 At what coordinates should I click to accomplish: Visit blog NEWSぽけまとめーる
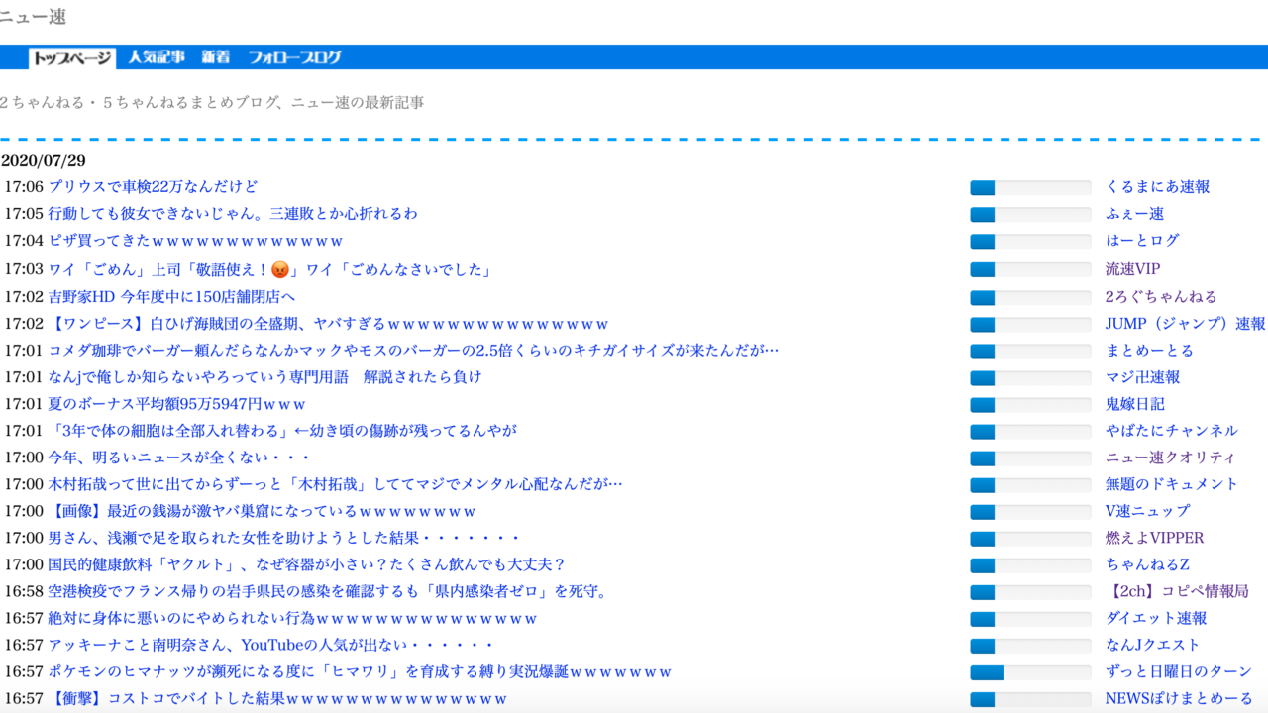(1180, 699)
